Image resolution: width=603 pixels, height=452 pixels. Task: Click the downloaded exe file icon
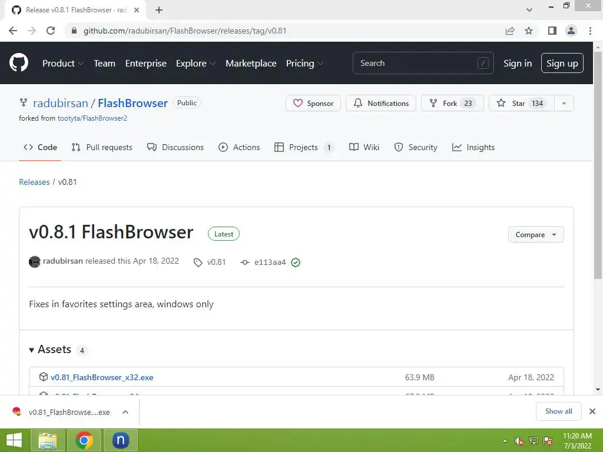pos(16,411)
